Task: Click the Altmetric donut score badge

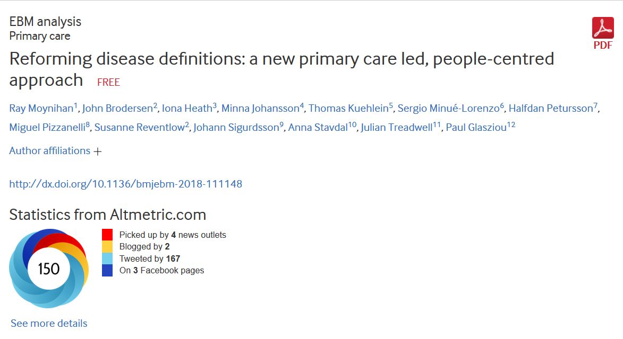Action: coord(49,269)
